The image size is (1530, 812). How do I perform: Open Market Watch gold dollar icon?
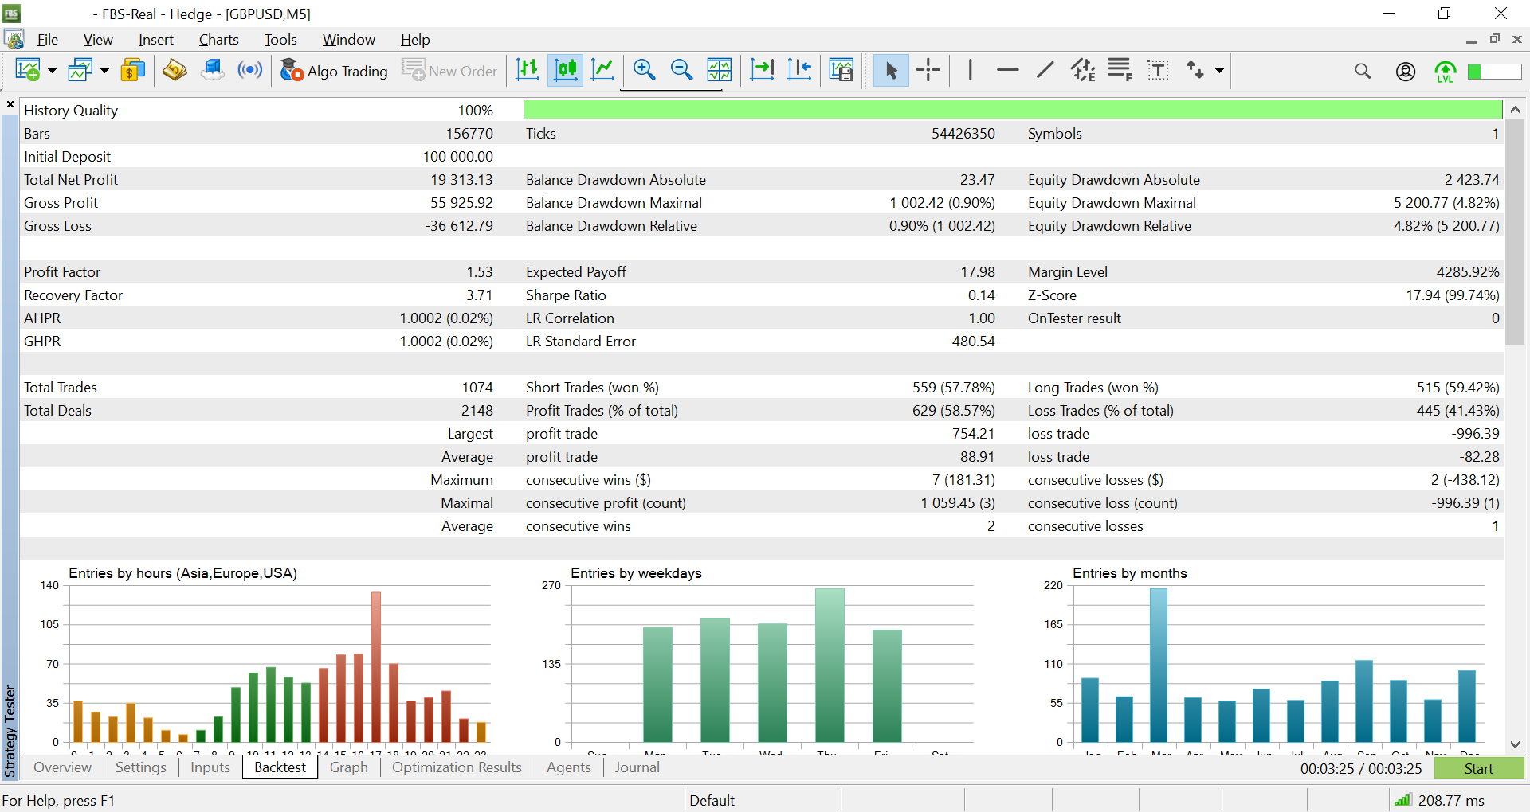coord(133,70)
